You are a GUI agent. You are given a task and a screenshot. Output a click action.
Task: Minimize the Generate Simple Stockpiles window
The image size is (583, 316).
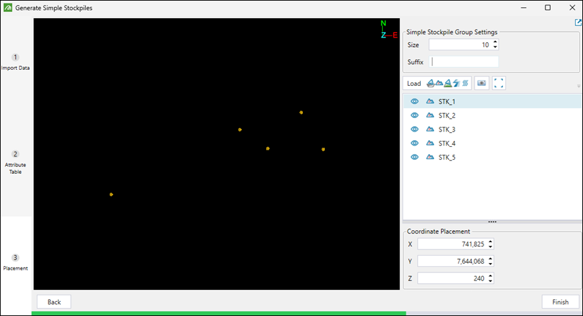coord(523,7)
